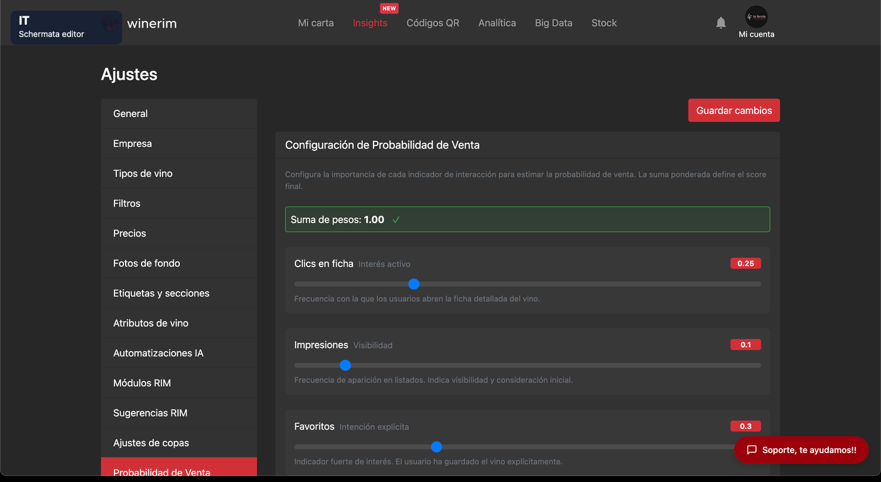Open Sugerencias RIM
Viewport: 881px width, 482px height.
click(179, 413)
